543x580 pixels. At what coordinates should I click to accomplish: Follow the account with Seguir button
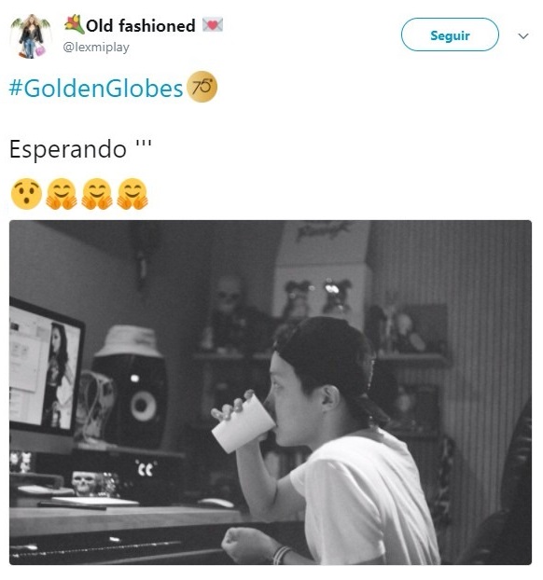pyautogui.click(x=450, y=35)
